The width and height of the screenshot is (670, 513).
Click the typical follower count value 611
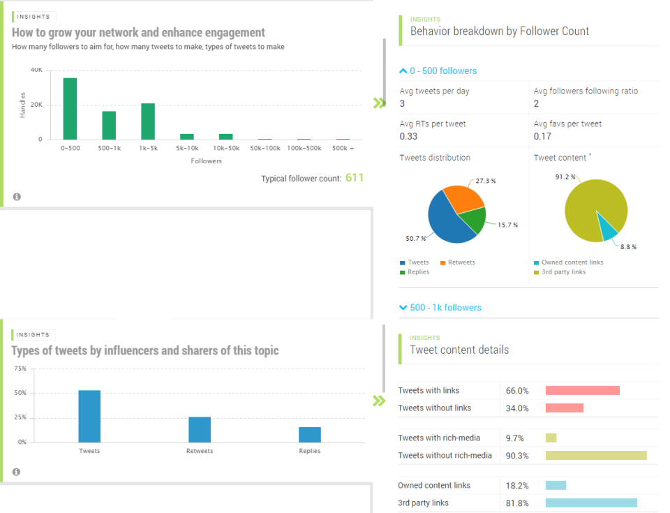(x=355, y=178)
